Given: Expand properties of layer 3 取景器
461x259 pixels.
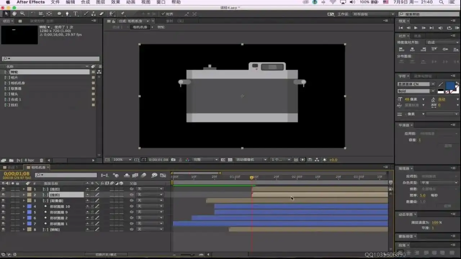Looking at the screenshot, I should click(24, 201).
